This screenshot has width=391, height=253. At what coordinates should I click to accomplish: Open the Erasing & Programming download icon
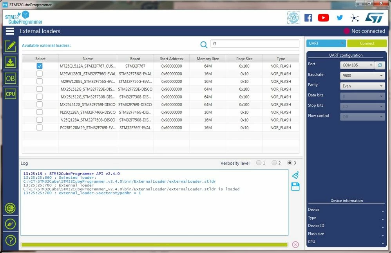pyautogui.click(x=10, y=62)
